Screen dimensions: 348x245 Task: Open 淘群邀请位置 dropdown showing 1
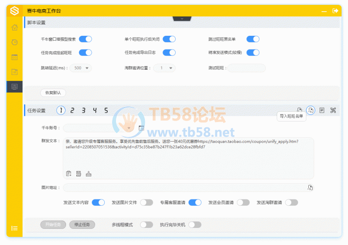click(164, 68)
